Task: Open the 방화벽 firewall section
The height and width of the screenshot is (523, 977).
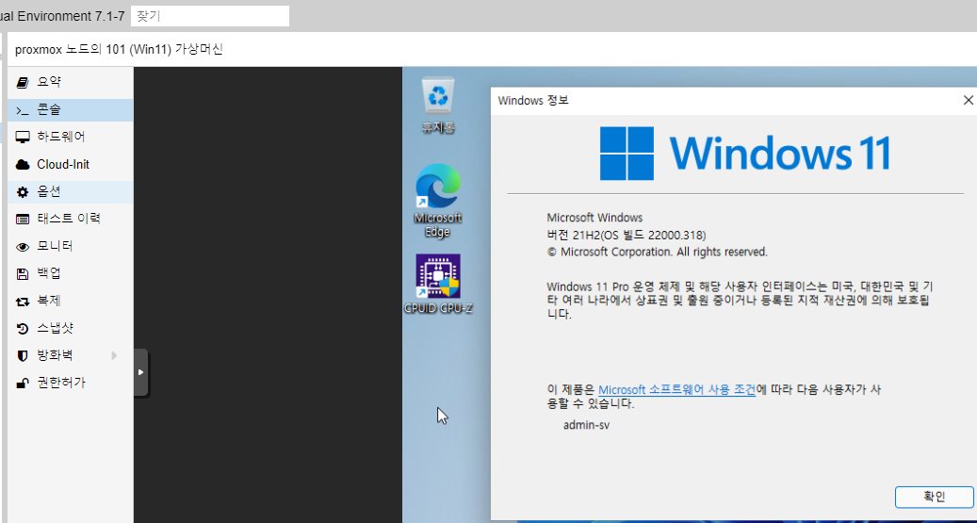Action: click(x=71, y=355)
